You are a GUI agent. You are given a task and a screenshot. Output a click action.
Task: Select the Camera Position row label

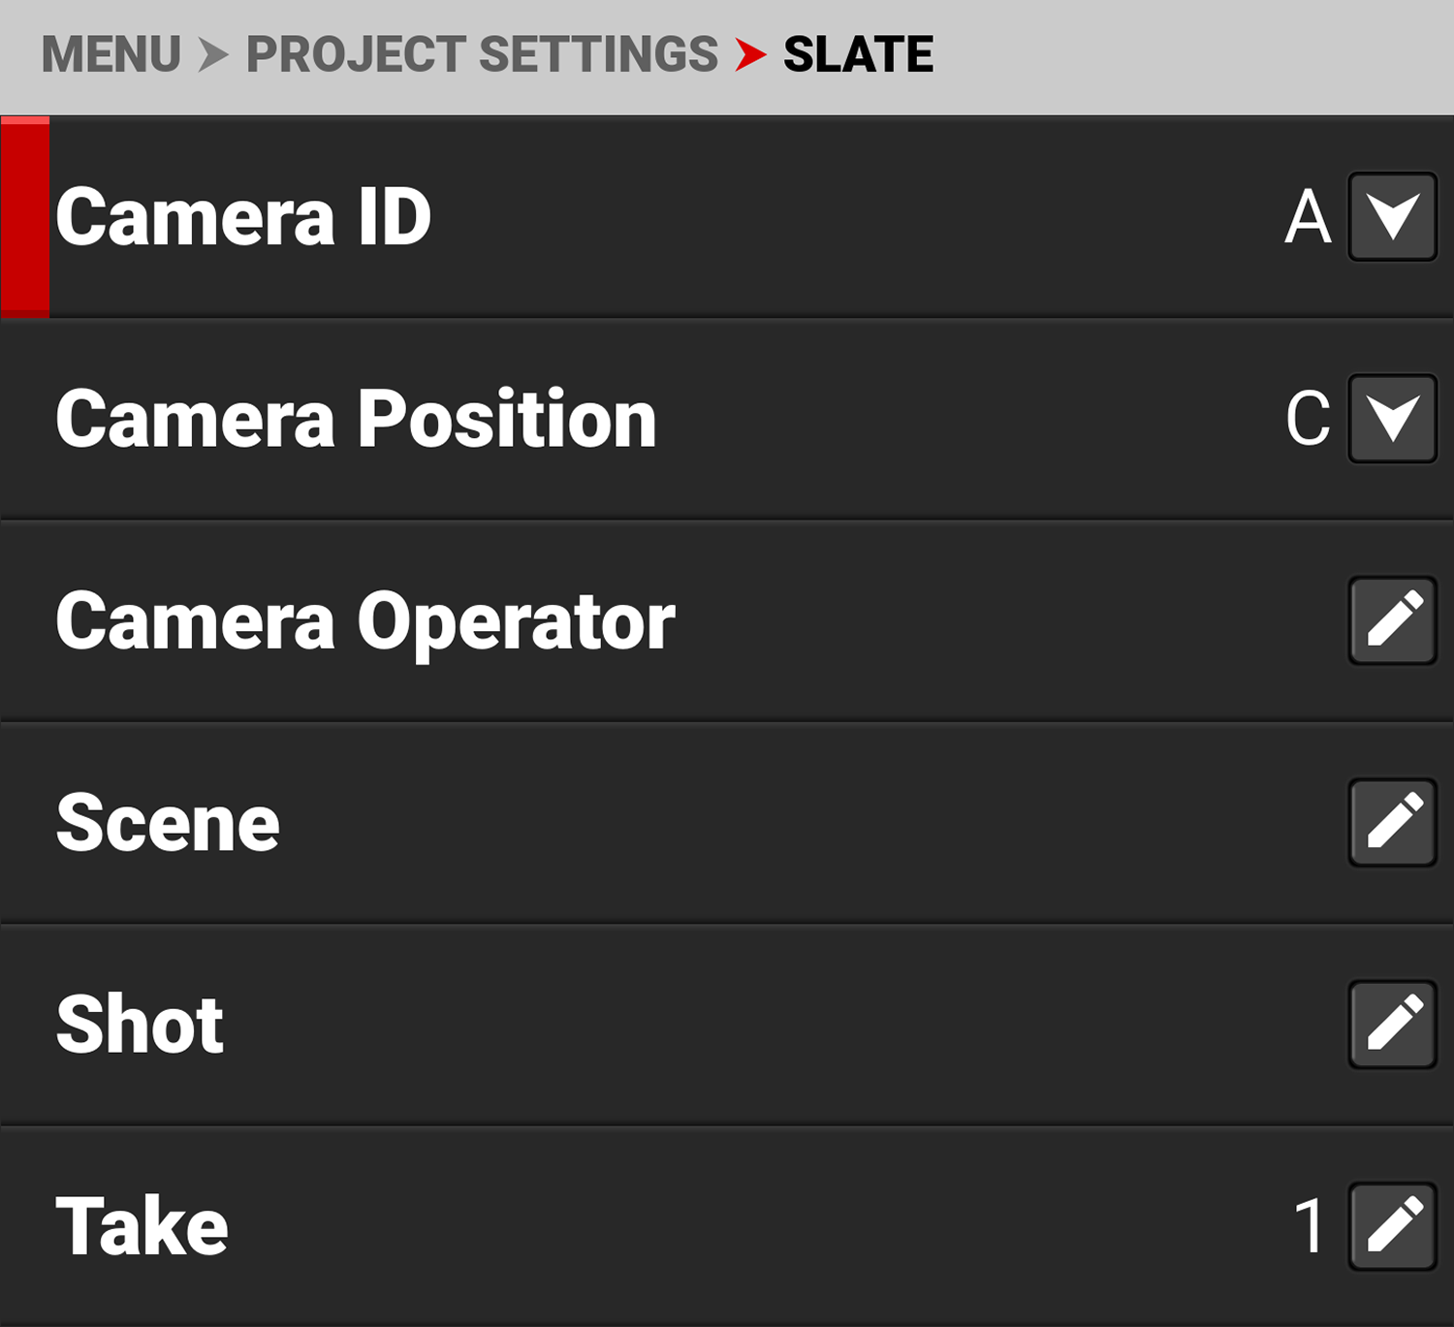pyautogui.click(x=356, y=420)
